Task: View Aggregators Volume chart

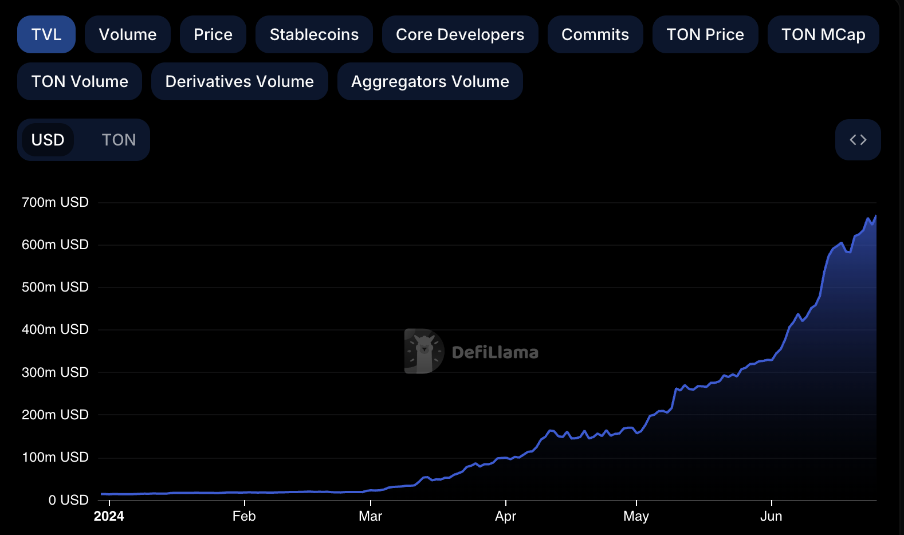Action: [430, 81]
